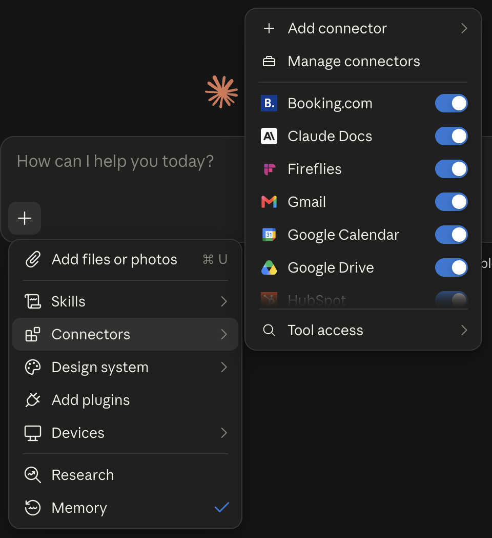Click the orange Claude starburst logo
The height and width of the screenshot is (538, 492).
coord(221,91)
